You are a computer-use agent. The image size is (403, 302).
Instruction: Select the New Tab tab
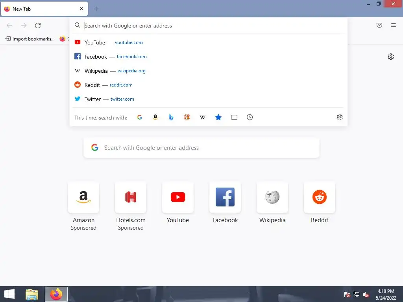44,9
